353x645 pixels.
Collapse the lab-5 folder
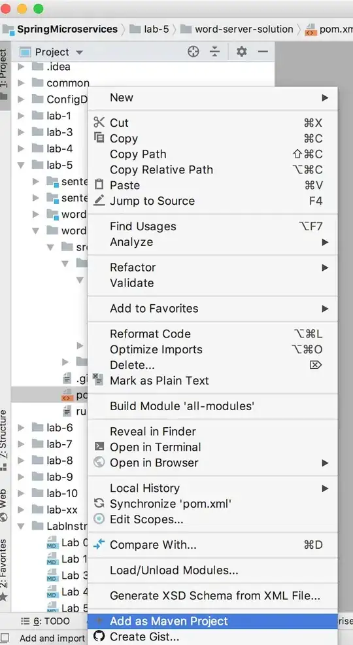(x=21, y=165)
